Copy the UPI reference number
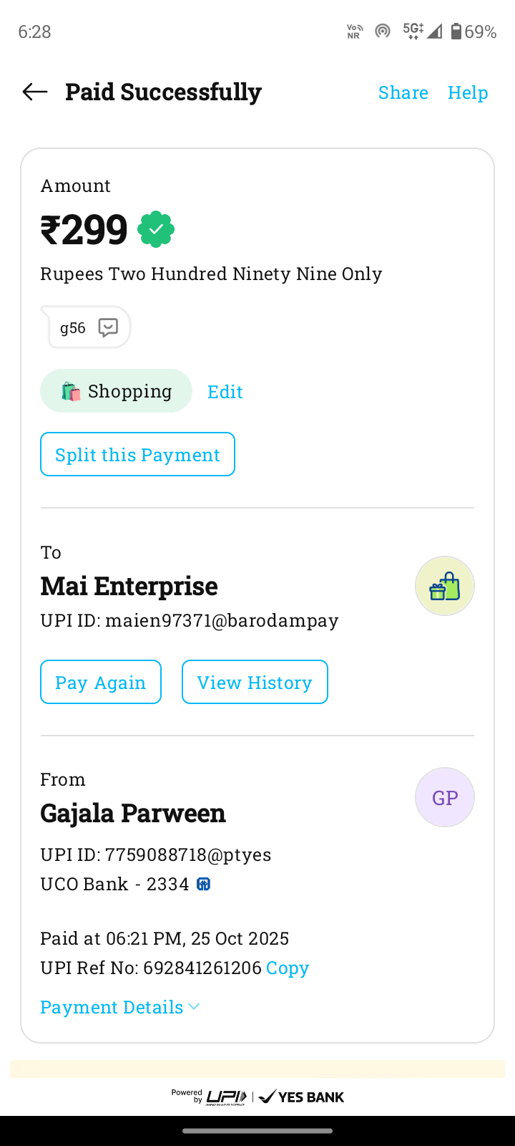This screenshot has width=515, height=1146. [x=288, y=968]
